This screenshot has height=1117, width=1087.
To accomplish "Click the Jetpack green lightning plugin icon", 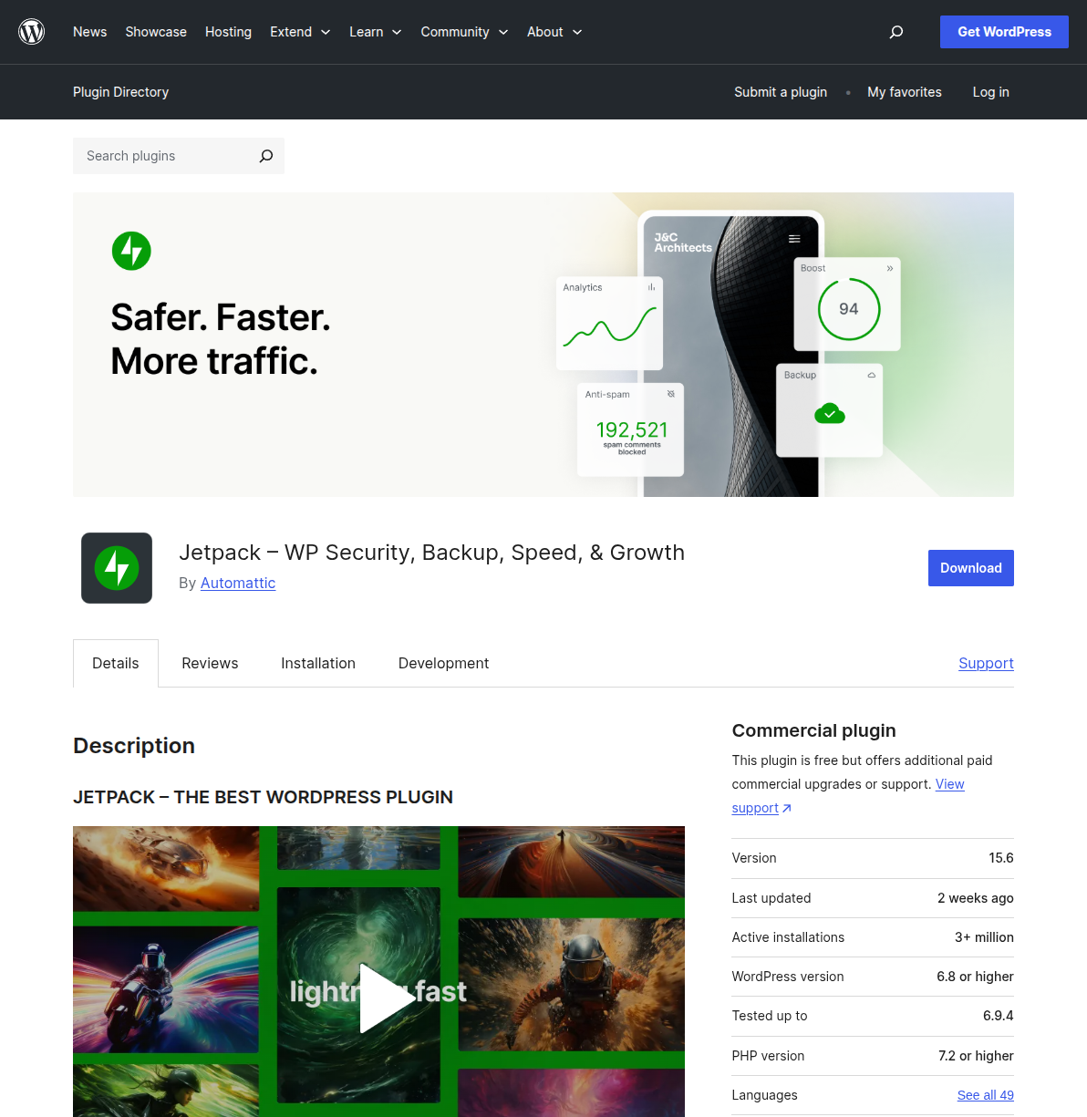I will [116, 567].
